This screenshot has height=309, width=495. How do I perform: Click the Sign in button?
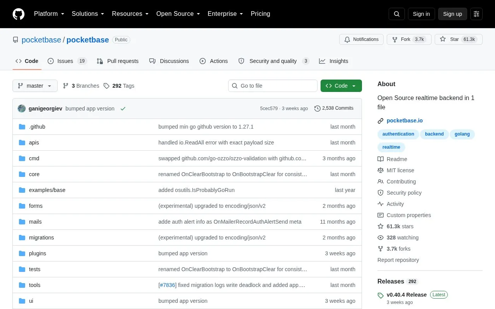(x=421, y=14)
